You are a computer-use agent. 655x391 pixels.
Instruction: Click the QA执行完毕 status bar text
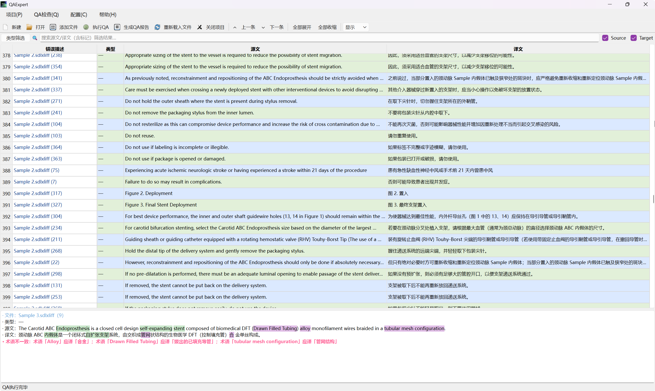point(15,387)
